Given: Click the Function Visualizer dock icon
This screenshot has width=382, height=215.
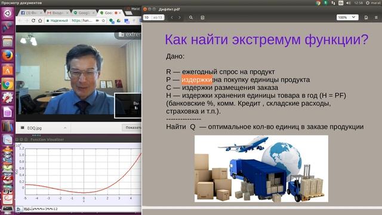Looking at the screenshot, I should point(7,140).
